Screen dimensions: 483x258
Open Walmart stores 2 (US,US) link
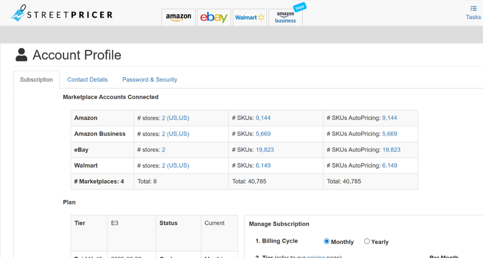click(176, 166)
